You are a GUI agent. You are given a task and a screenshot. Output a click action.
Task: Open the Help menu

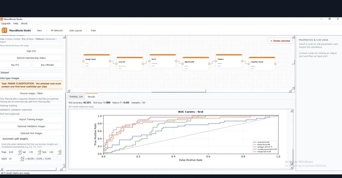[x=16, y=23]
